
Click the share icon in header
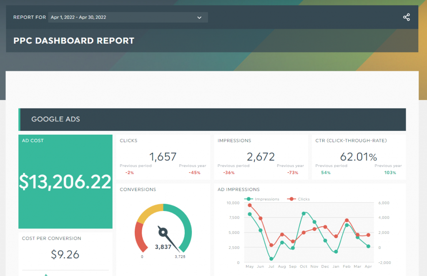406,17
